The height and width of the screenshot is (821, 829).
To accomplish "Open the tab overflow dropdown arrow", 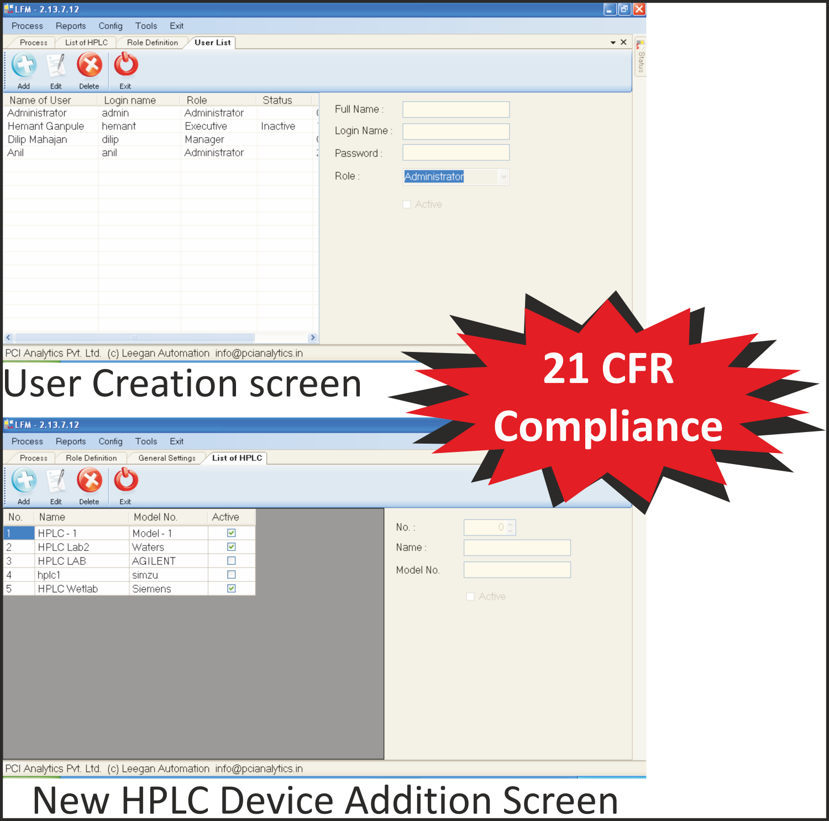I will pos(613,42).
